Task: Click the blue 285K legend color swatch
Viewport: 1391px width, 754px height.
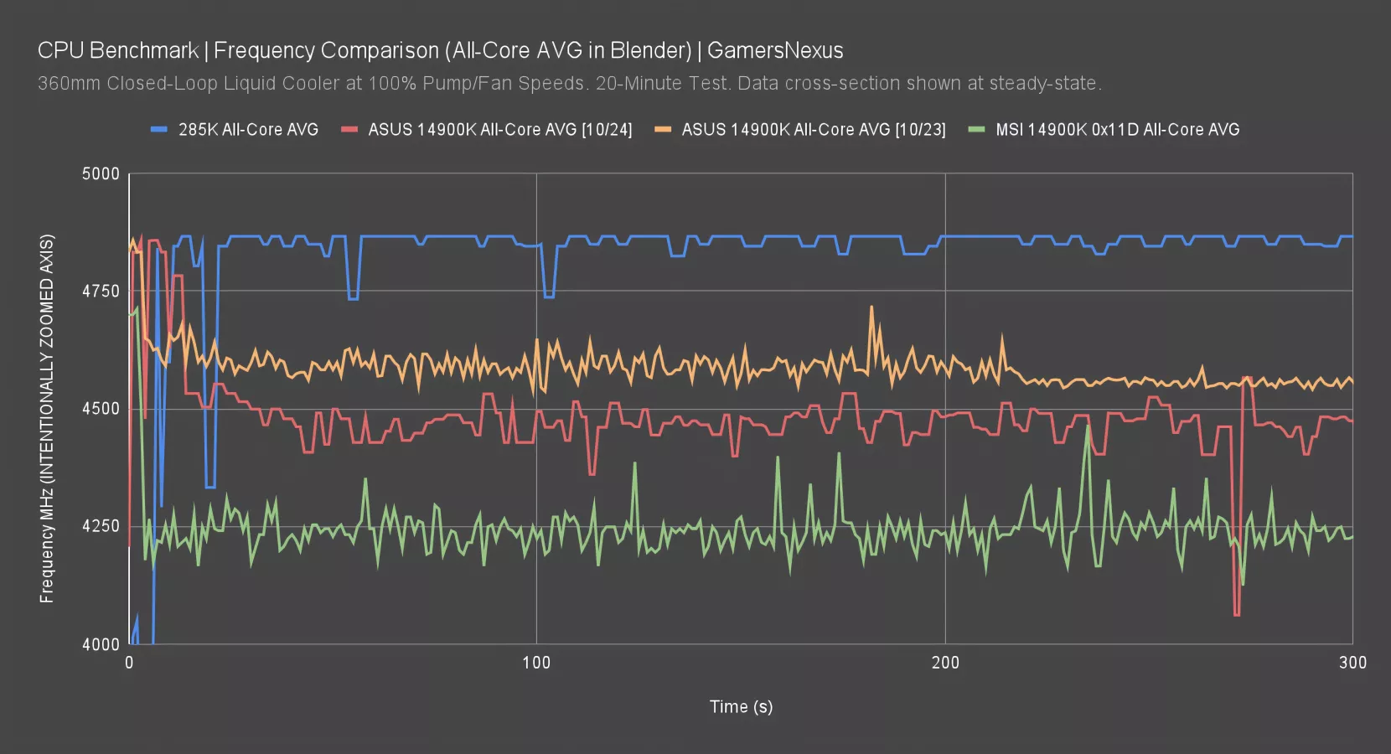Action: tap(159, 130)
